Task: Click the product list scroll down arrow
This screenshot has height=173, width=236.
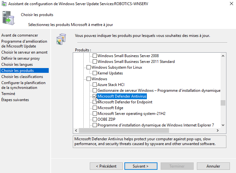Action: coord(223,125)
